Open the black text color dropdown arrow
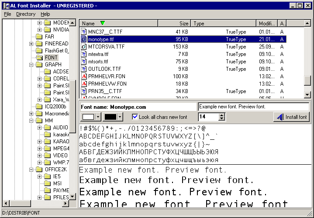Image resolution: width=314 pixels, height=218 pixels. pos(120,117)
